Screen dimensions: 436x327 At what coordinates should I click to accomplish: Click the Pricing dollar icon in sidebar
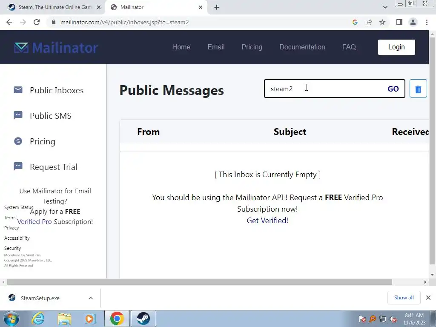tap(18, 141)
